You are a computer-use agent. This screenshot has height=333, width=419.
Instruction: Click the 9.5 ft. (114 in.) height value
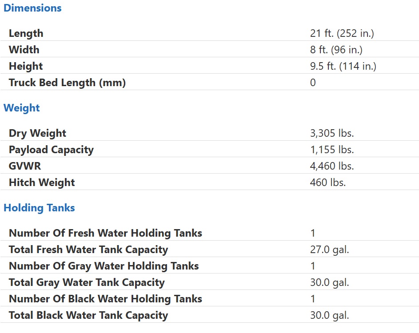(343, 66)
